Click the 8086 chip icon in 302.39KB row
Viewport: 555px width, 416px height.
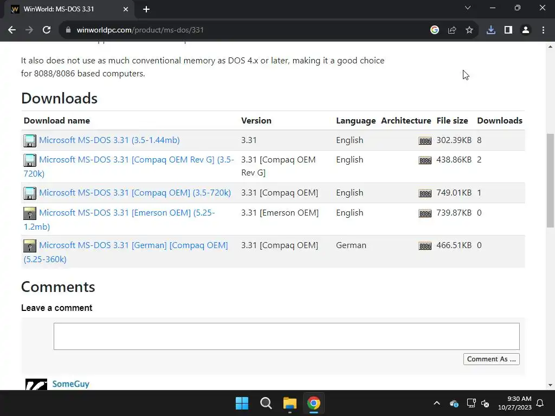point(425,141)
